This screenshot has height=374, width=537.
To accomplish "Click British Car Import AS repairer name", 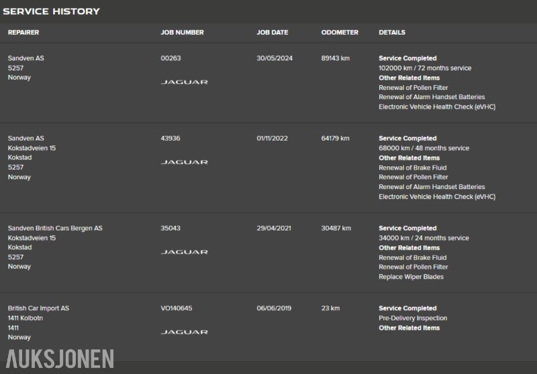I will (38, 308).
